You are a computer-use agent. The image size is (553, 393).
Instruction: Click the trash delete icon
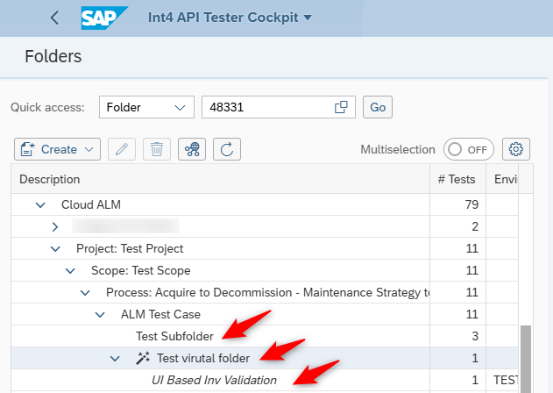tap(157, 149)
